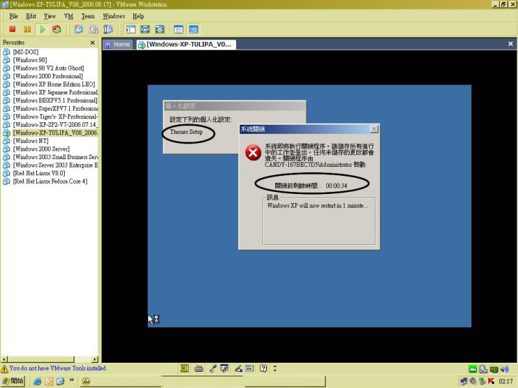Image resolution: width=518 pixels, height=388 pixels.
Task: Click the red Power Off toolbar button
Action: (12, 29)
